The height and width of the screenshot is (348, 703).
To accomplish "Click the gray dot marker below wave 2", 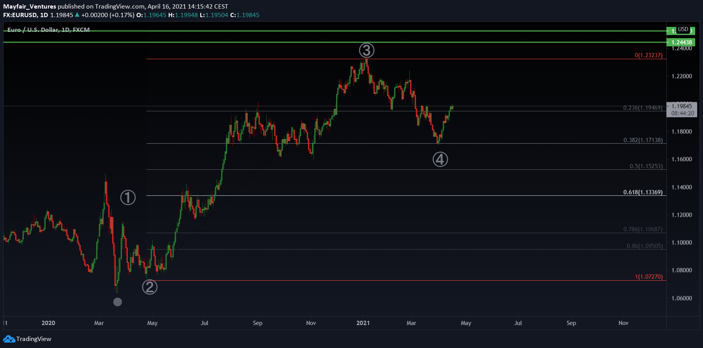I will click(118, 302).
